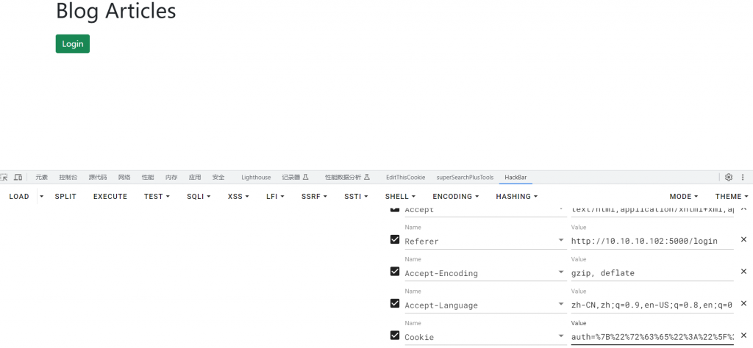The width and height of the screenshot is (753, 348).
Task: Switch to the EditThisCookie tab
Action: click(405, 177)
